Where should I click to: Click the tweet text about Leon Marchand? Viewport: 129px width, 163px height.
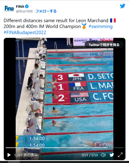tap(60, 26)
